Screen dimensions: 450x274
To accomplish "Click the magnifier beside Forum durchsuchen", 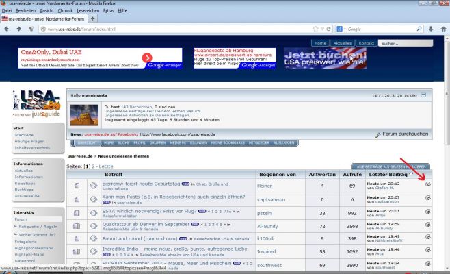I will (378, 134).
